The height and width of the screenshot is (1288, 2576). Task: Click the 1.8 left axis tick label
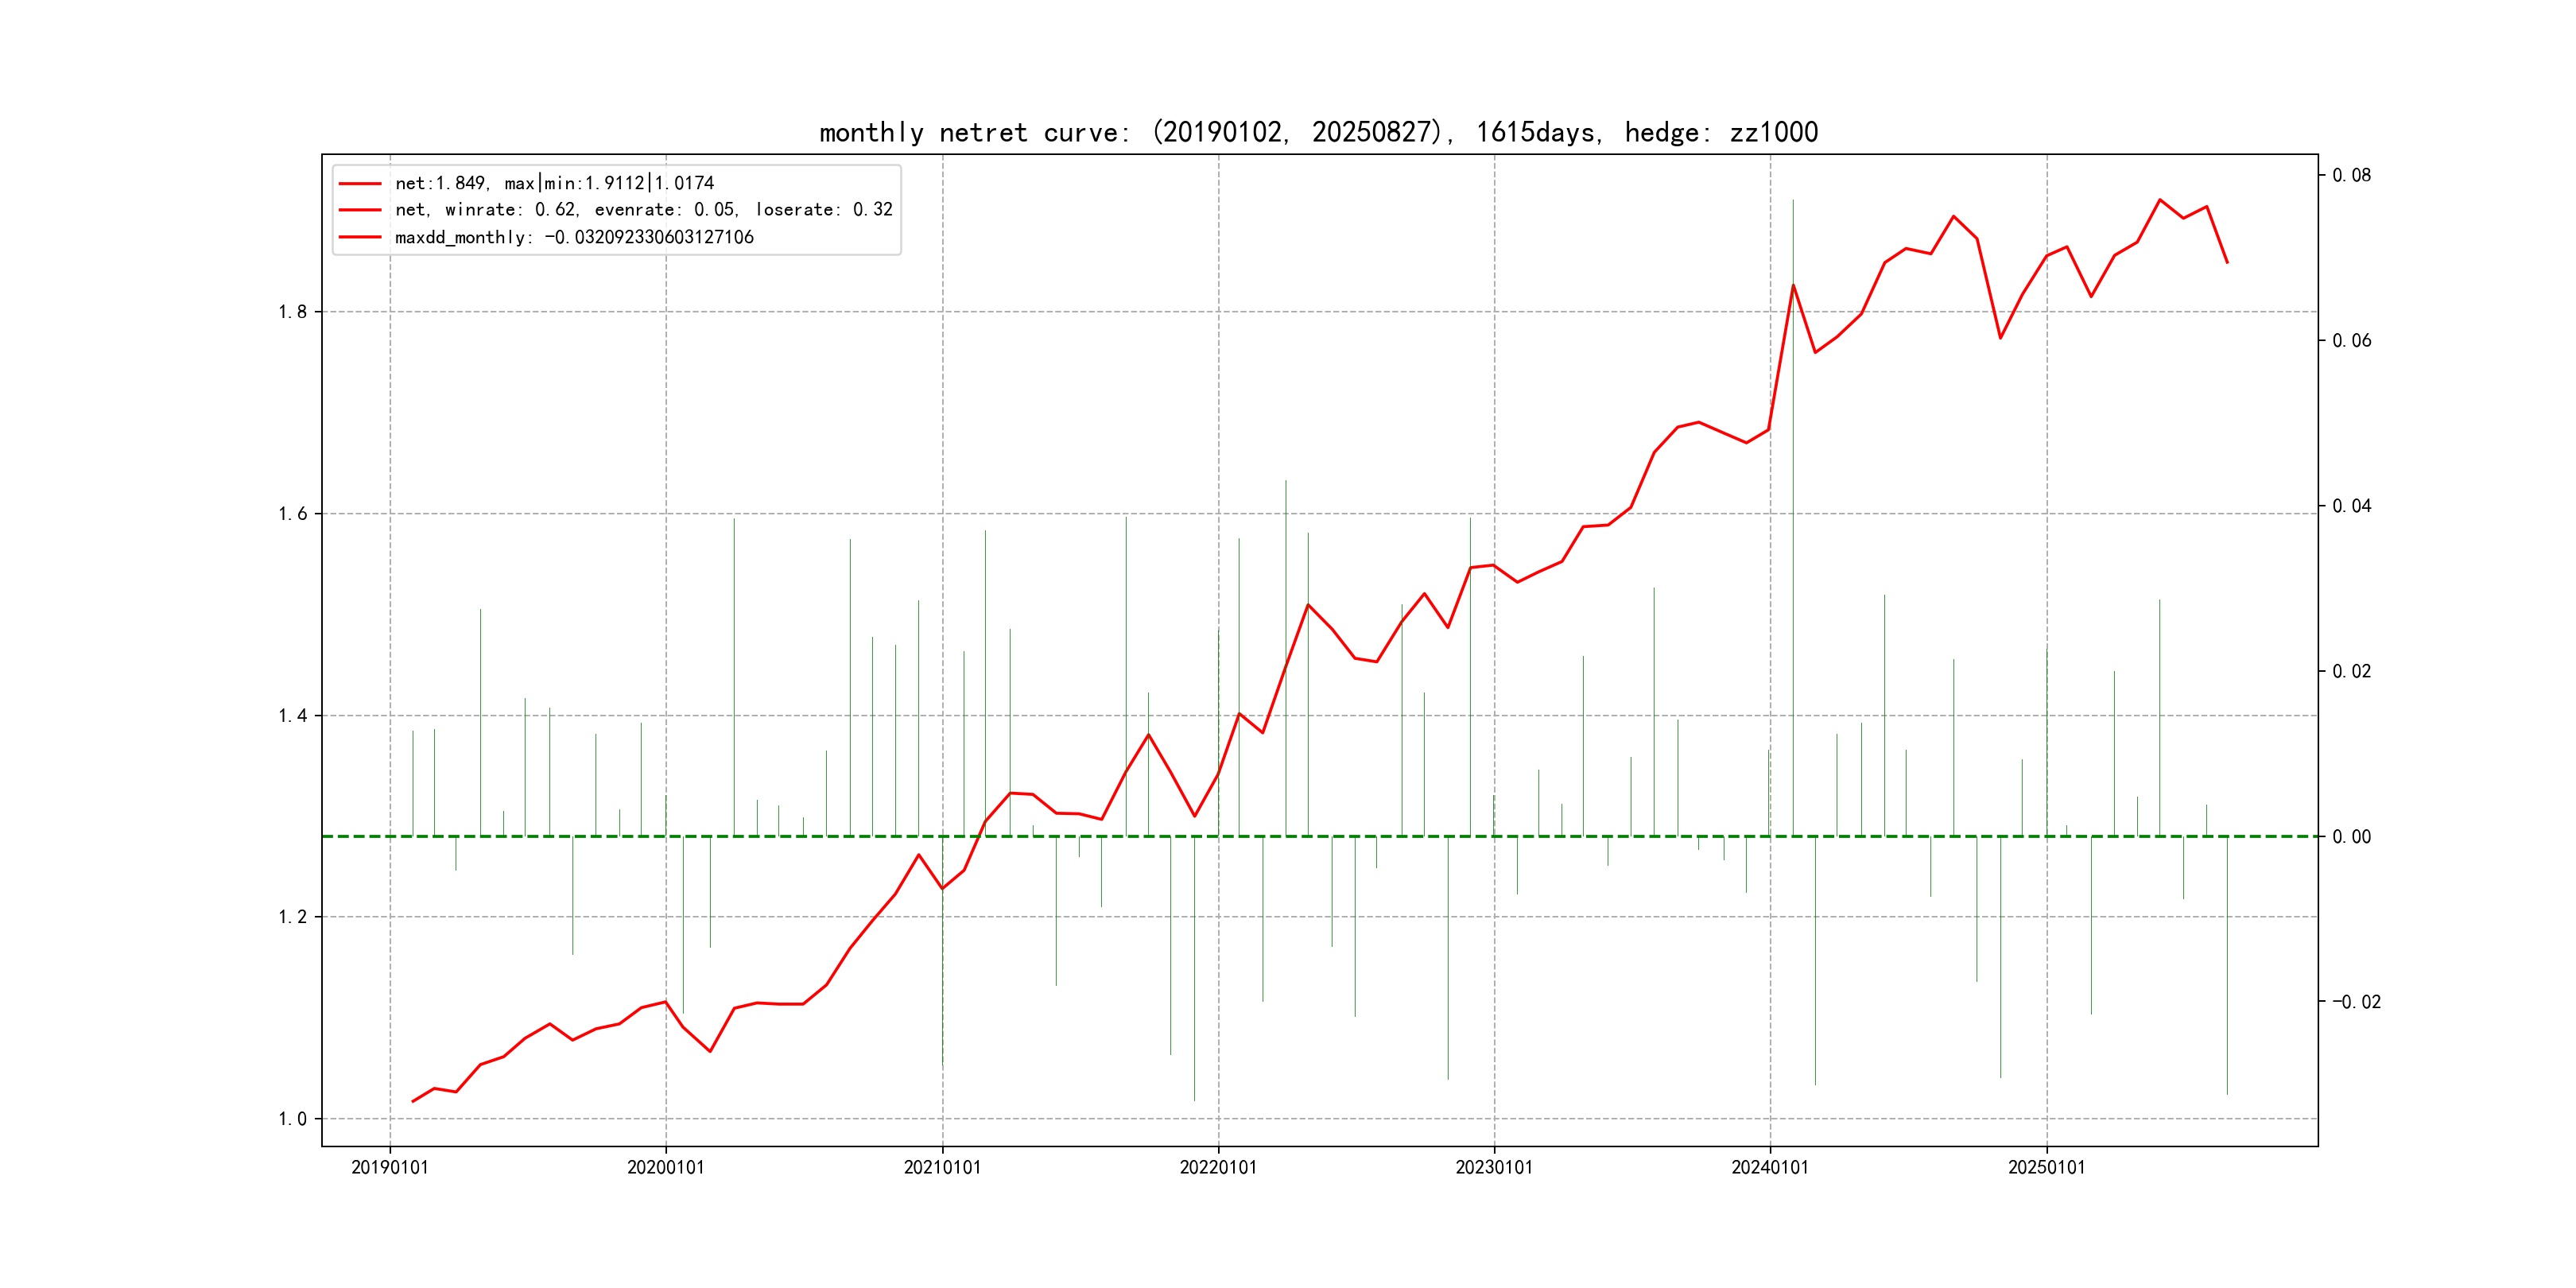click(293, 312)
